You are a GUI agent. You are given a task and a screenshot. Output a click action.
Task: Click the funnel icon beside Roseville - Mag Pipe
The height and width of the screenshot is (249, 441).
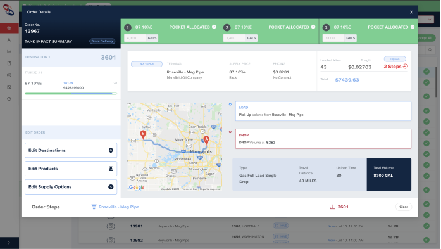94,207
